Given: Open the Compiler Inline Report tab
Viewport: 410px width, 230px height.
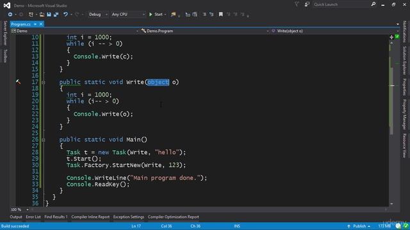Looking at the screenshot, I should (x=90, y=217).
